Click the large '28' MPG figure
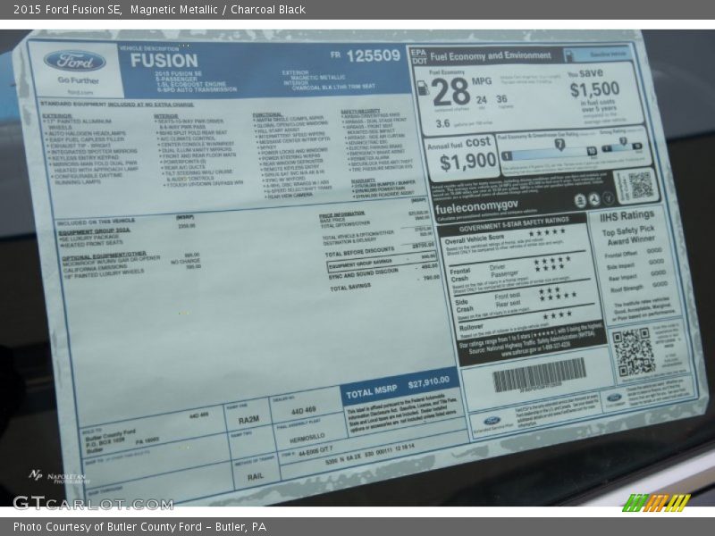Viewport: 715px width, 536px height. click(x=450, y=92)
